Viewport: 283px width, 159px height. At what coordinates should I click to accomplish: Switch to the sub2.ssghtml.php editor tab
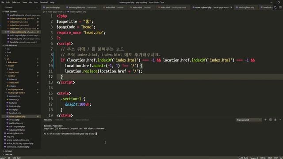[x=246, y=8]
